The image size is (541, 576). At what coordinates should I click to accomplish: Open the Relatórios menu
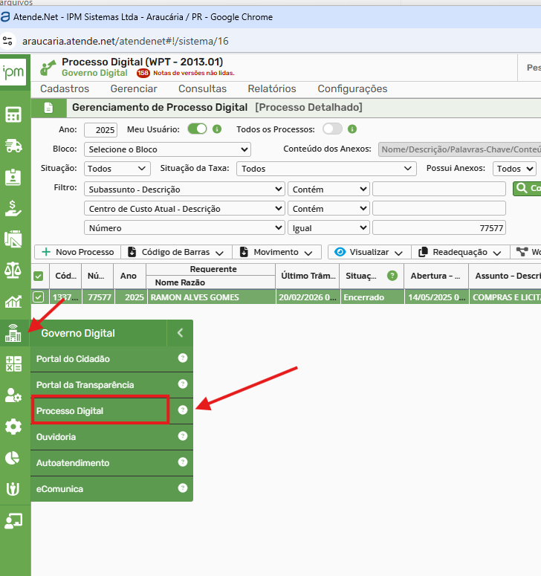272,88
